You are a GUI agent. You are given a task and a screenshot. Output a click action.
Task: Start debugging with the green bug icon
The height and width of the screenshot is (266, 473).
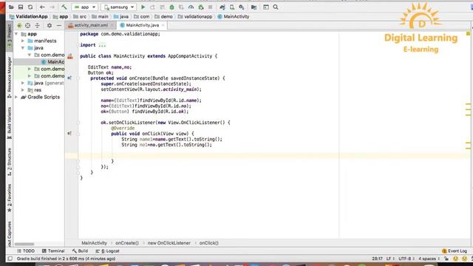point(171,7)
